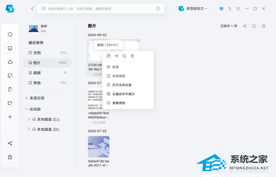Open the transfer list arrows icon

click(x=230, y=9)
